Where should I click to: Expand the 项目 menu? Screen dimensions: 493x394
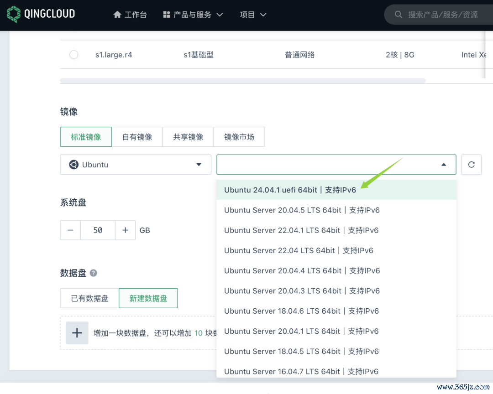click(x=263, y=15)
